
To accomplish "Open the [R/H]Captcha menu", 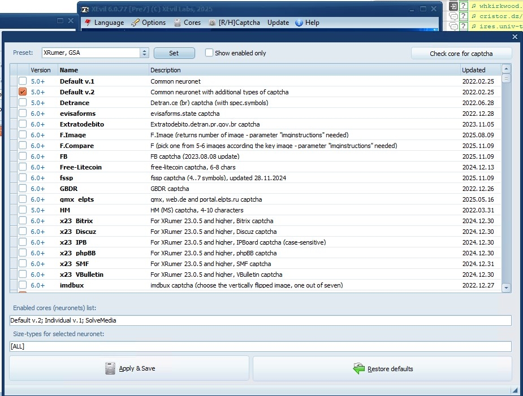I will coord(235,23).
